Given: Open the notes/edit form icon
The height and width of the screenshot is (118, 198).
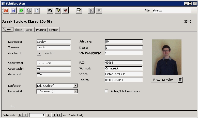Looking at the screenshot, I should tap(79, 10).
